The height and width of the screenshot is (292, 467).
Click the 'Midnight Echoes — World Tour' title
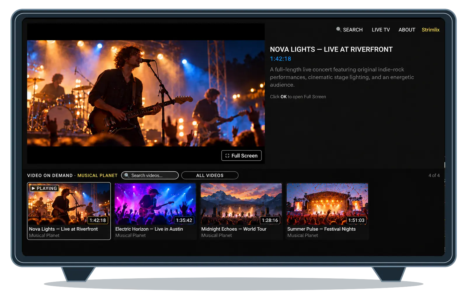(x=234, y=229)
